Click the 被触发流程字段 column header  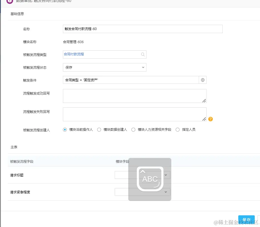click(22, 162)
